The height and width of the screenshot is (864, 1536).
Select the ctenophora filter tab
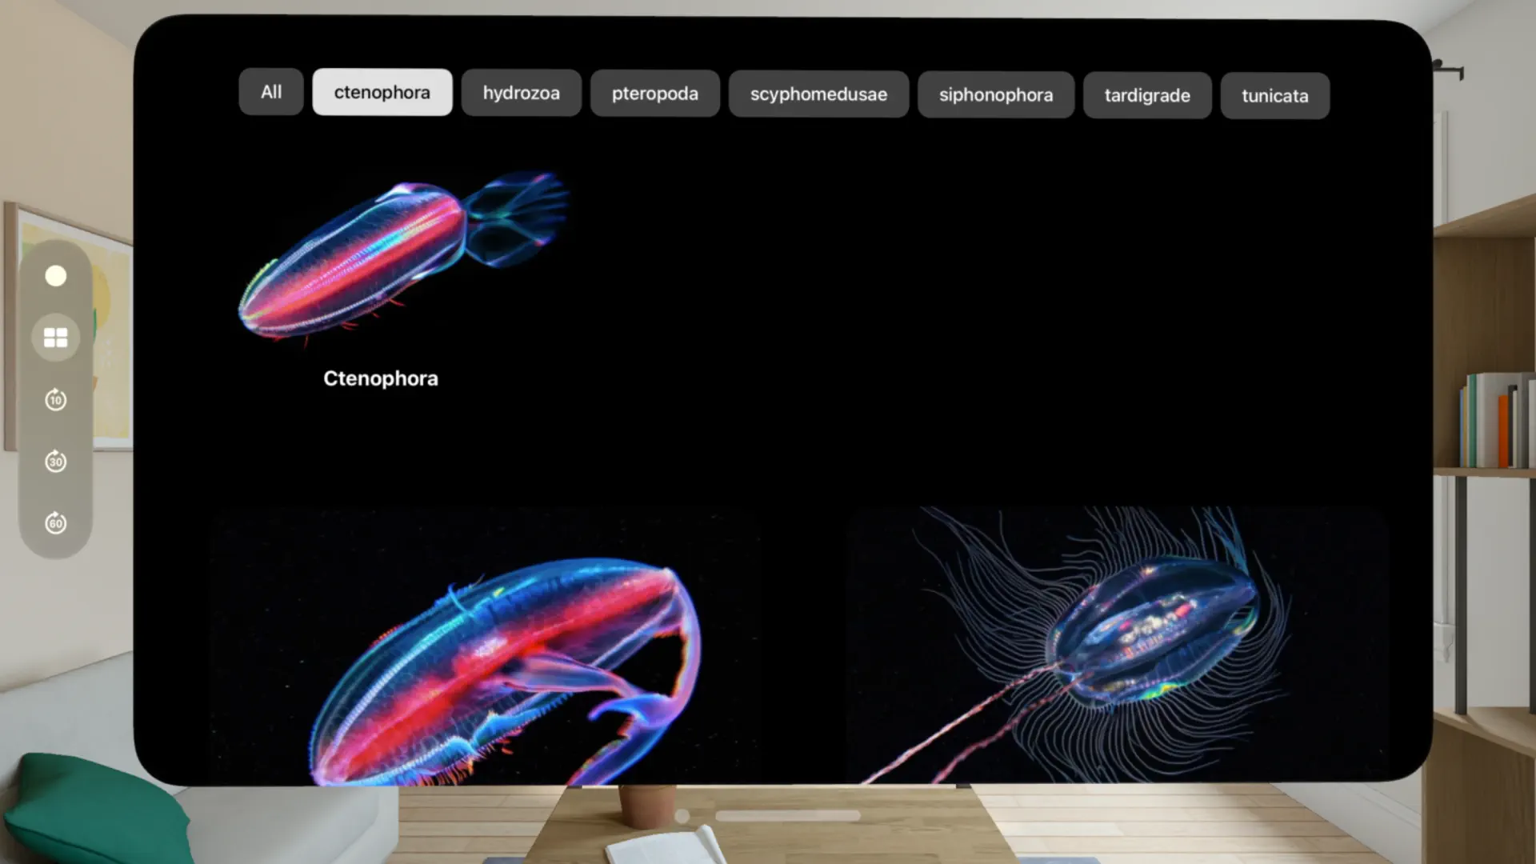coord(382,93)
